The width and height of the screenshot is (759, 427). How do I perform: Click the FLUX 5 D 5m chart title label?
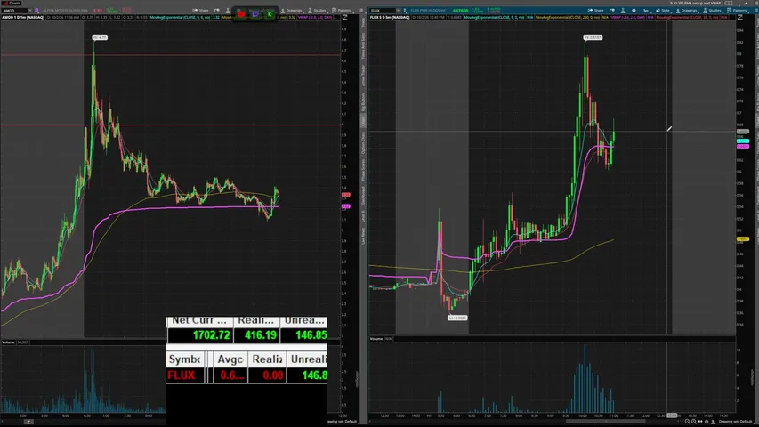point(390,18)
